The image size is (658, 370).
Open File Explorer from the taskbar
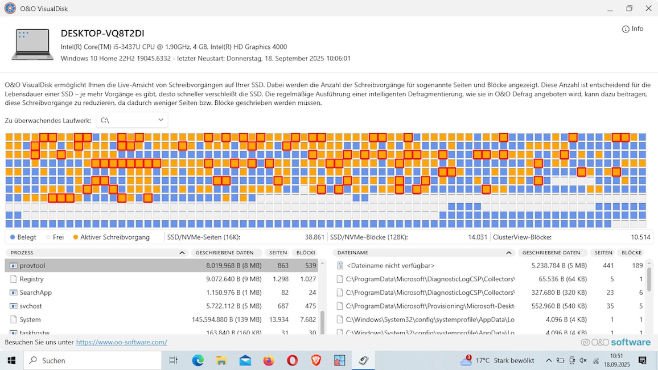221,360
